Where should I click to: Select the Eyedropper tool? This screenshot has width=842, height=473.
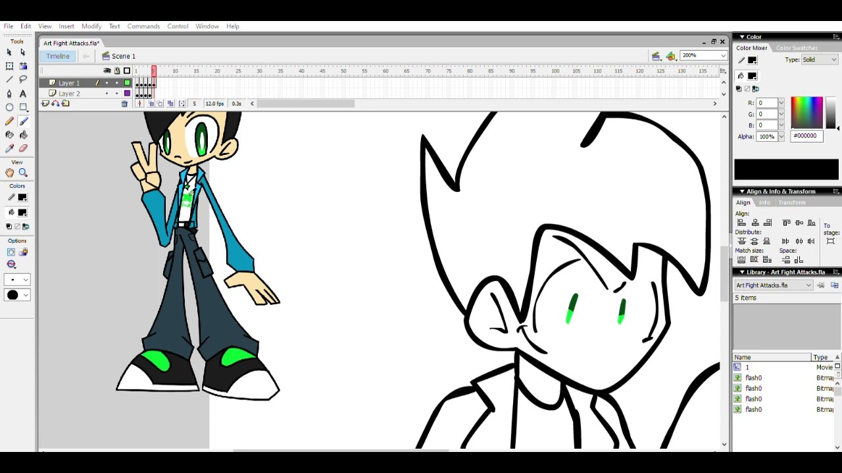[9, 148]
